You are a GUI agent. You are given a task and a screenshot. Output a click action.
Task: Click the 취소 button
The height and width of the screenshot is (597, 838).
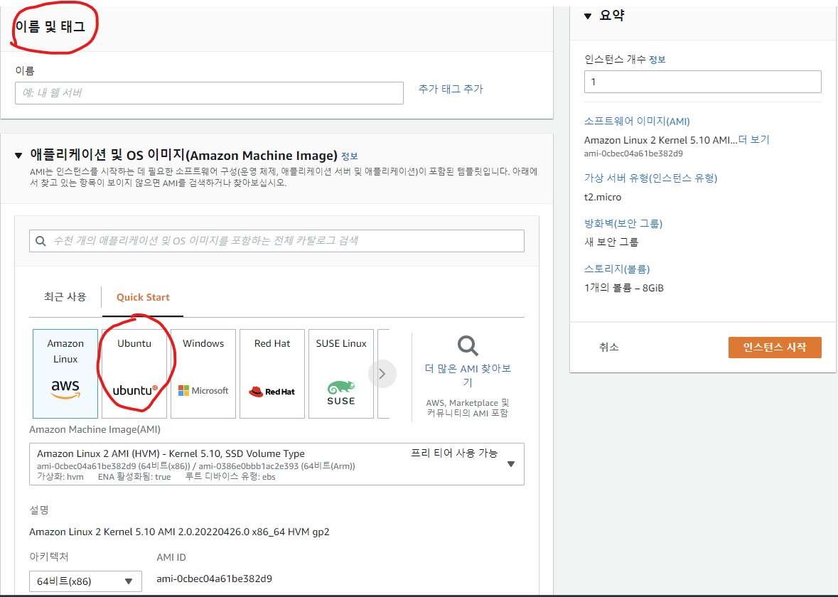(608, 348)
